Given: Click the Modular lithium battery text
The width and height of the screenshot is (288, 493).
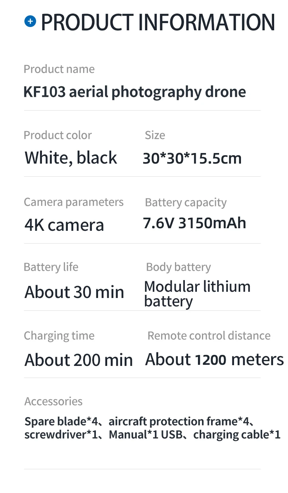Looking at the screenshot, I should [197, 294].
